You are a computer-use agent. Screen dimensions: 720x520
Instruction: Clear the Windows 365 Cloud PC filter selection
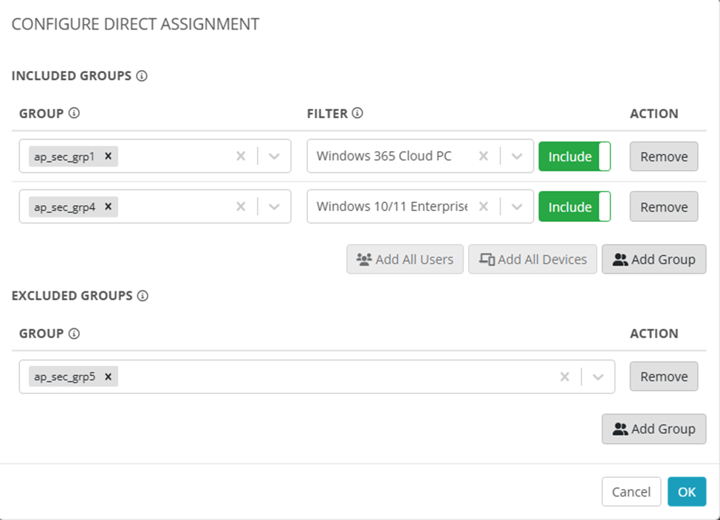484,156
